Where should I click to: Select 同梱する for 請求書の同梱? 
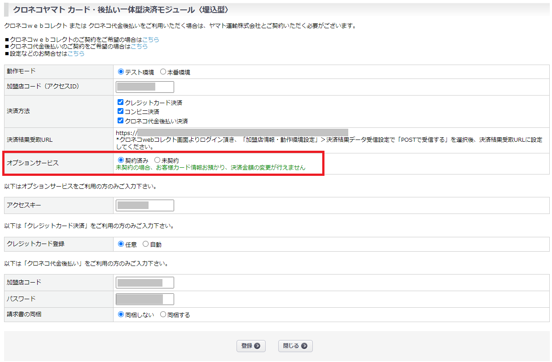click(163, 314)
